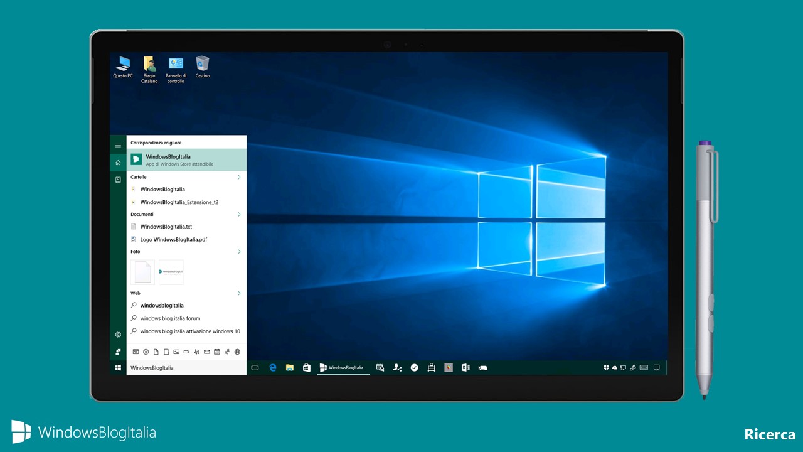Open the Windows Store taskbar icon
The image size is (803, 452).
tap(307, 368)
